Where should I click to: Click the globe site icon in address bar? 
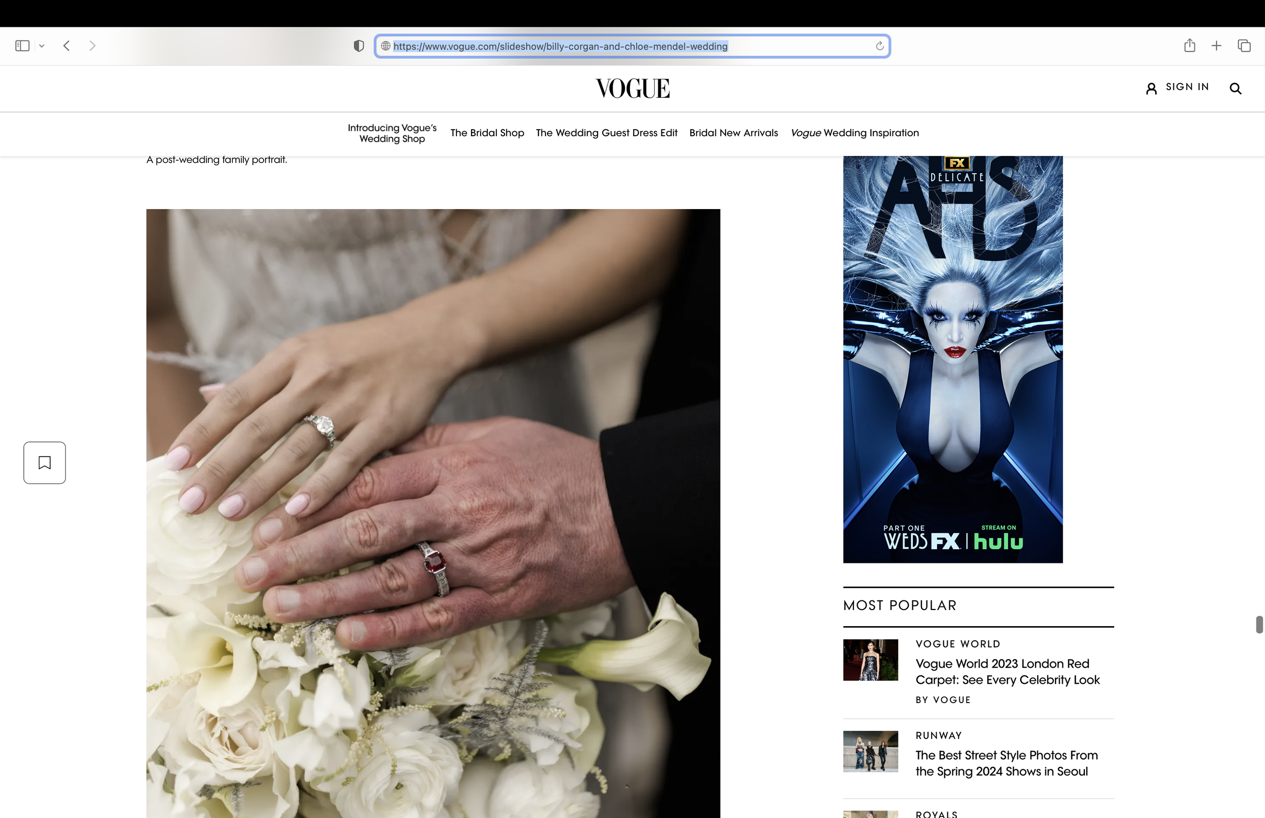[x=386, y=46]
